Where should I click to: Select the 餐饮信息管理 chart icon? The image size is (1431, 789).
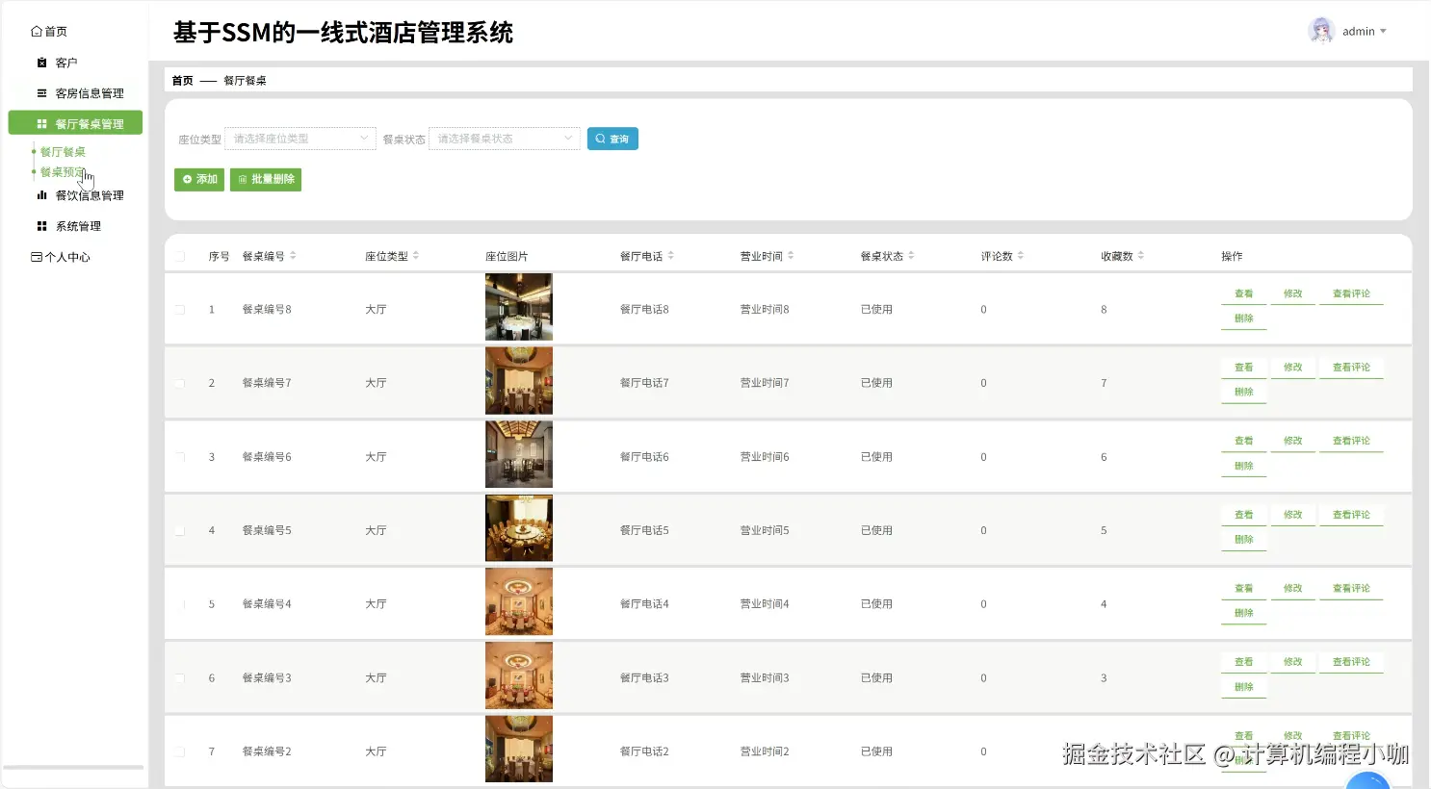[40, 194]
